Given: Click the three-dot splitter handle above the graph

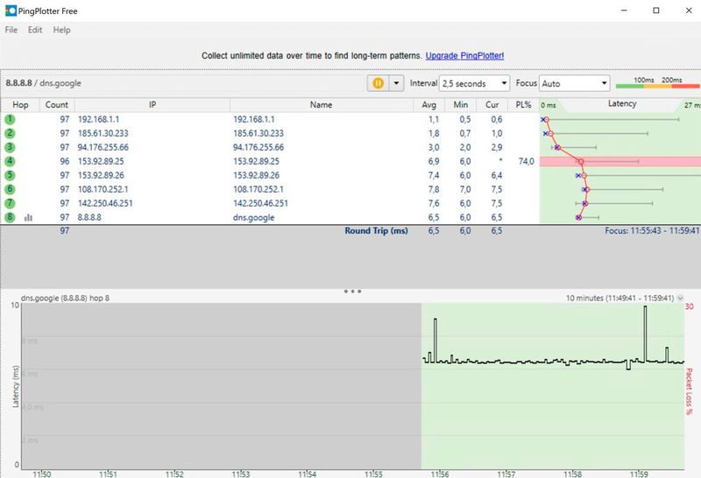Looking at the screenshot, I should pos(353,292).
